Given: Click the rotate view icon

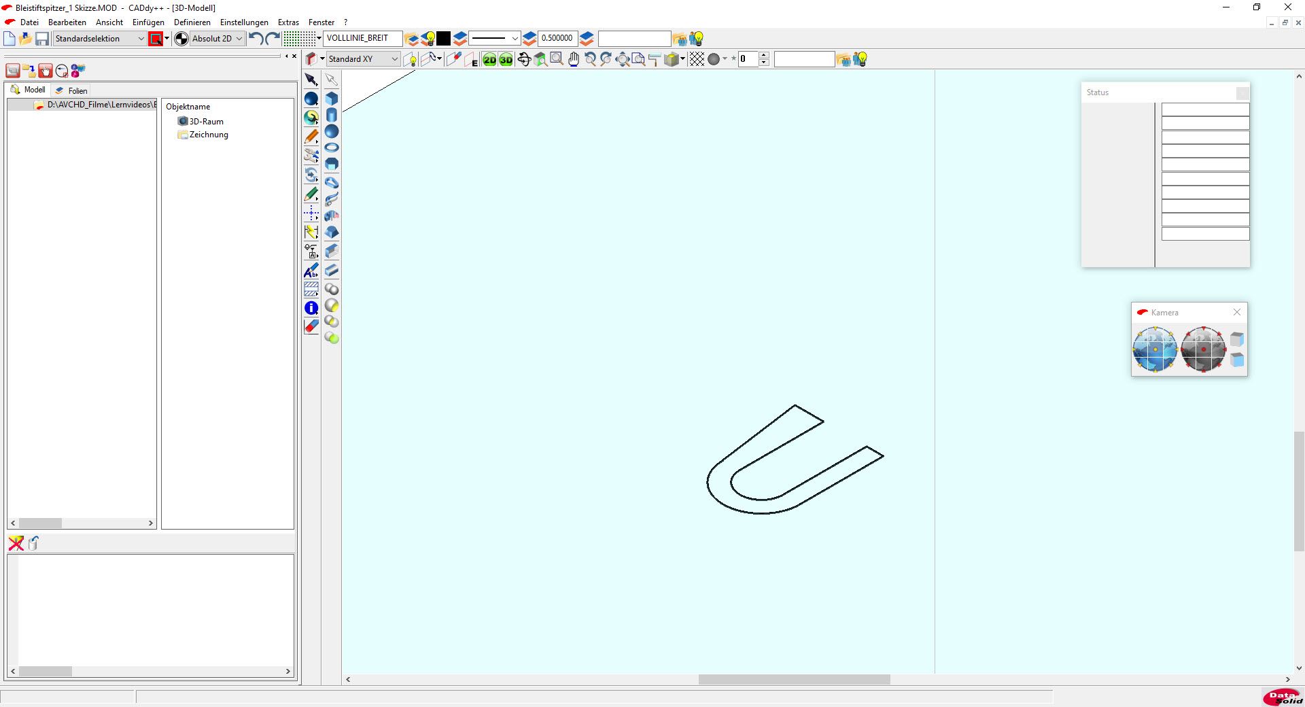Looking at the screenshot, I should click(x=524, y=59).
